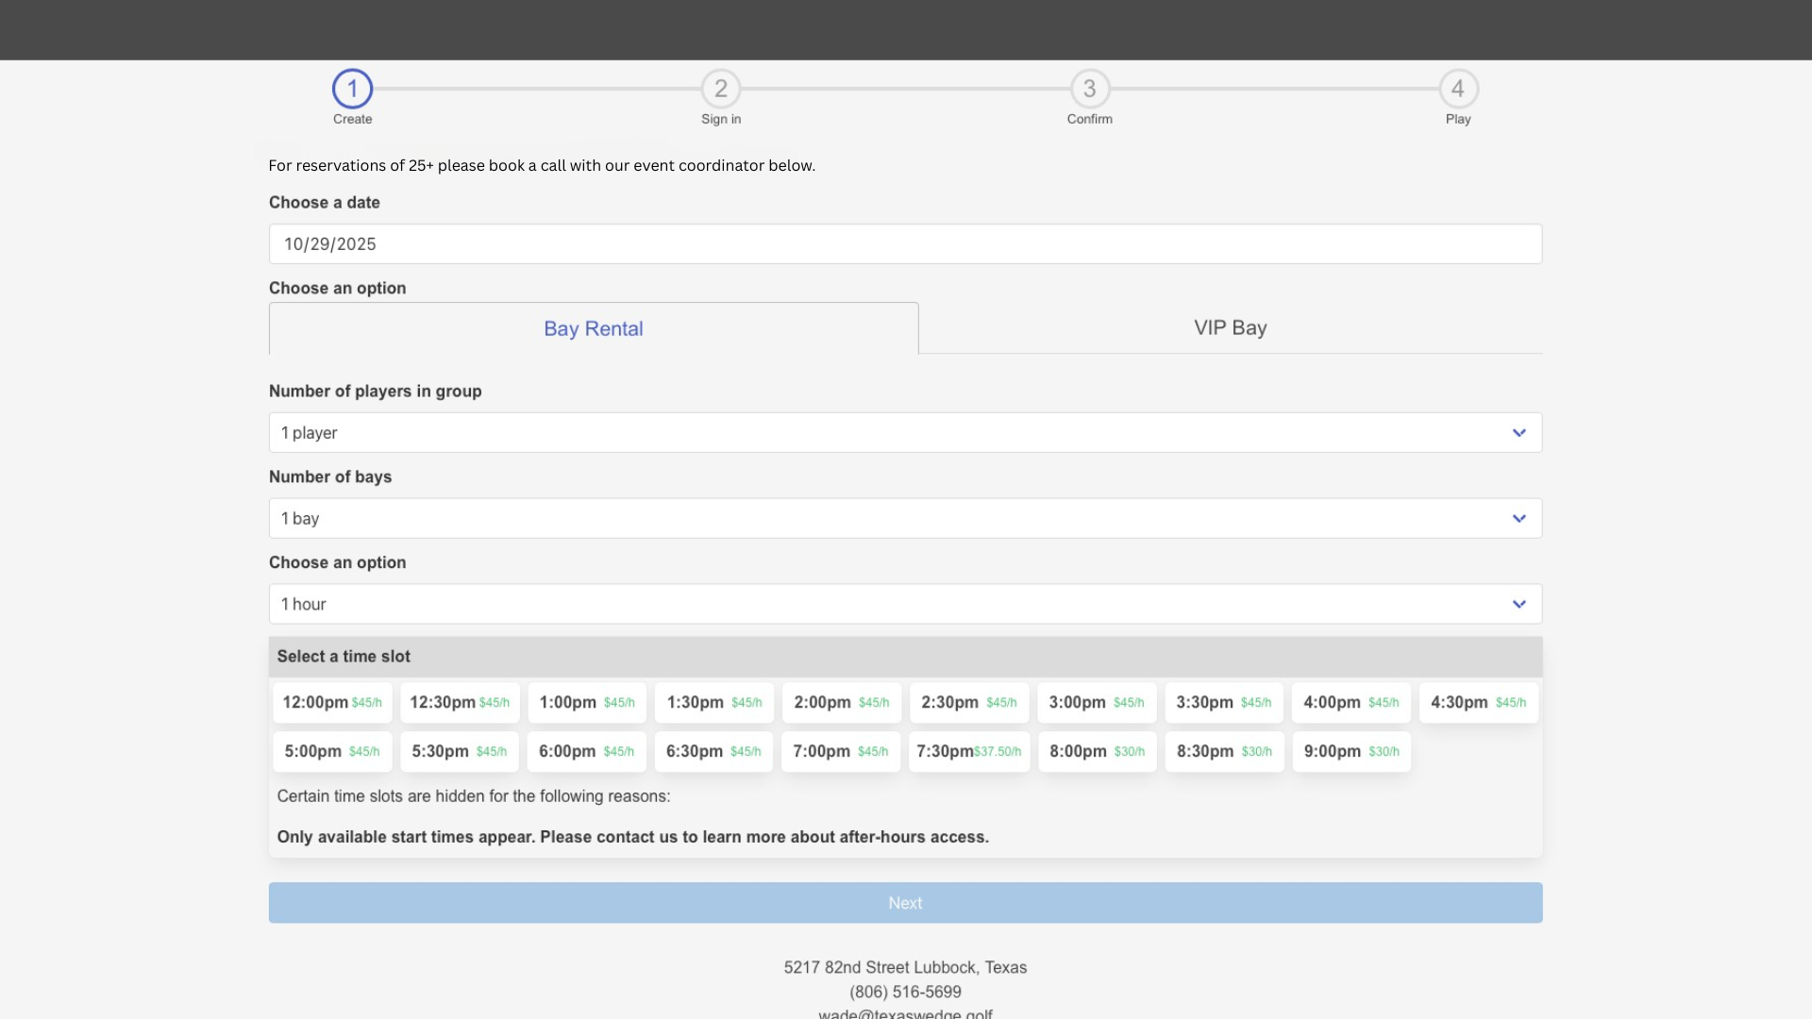Image resolution: width=1812 pixels, height=1019 pixels.
Task: Switch to the VIP Bay tab
Action: coord(1230,327)
